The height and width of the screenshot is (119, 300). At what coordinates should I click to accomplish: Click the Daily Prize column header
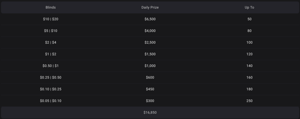pos(150,7)
